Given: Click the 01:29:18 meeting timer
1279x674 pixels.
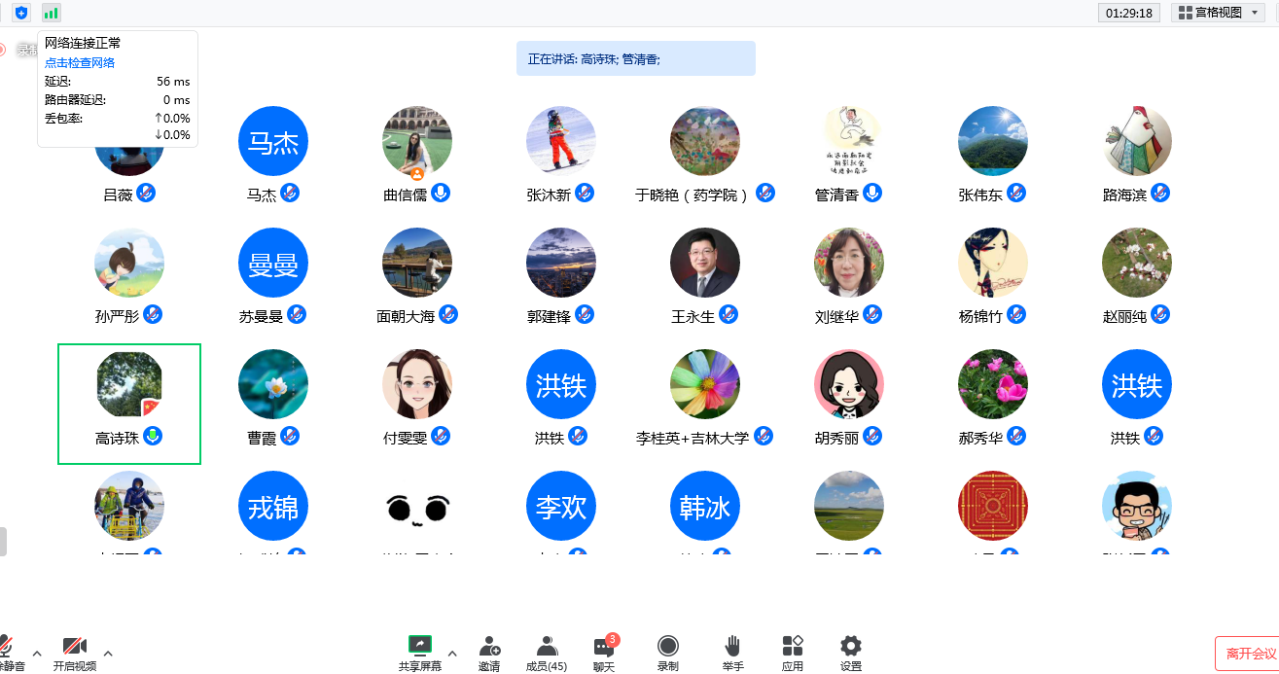Looking at the screenshot, I should 1128,13.
